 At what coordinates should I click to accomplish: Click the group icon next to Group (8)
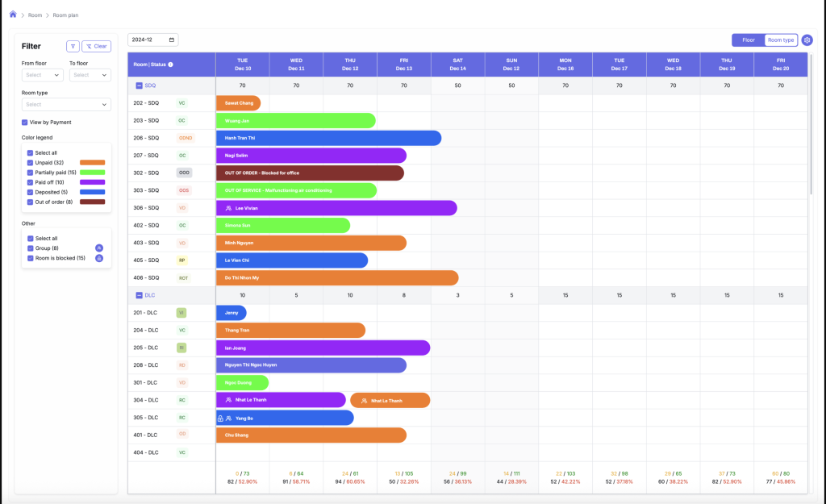pos(99,248)
